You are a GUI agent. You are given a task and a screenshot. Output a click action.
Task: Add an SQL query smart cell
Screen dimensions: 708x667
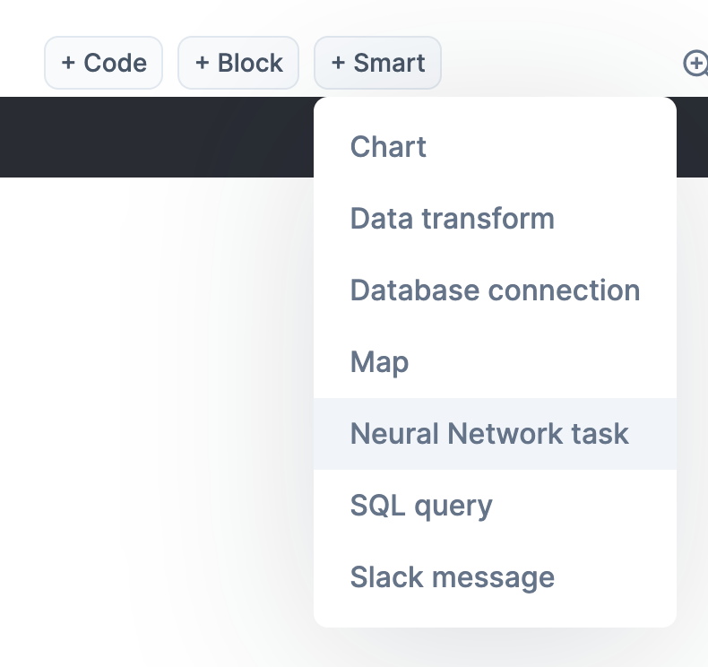pyautogui.click(x=421, y=506)
